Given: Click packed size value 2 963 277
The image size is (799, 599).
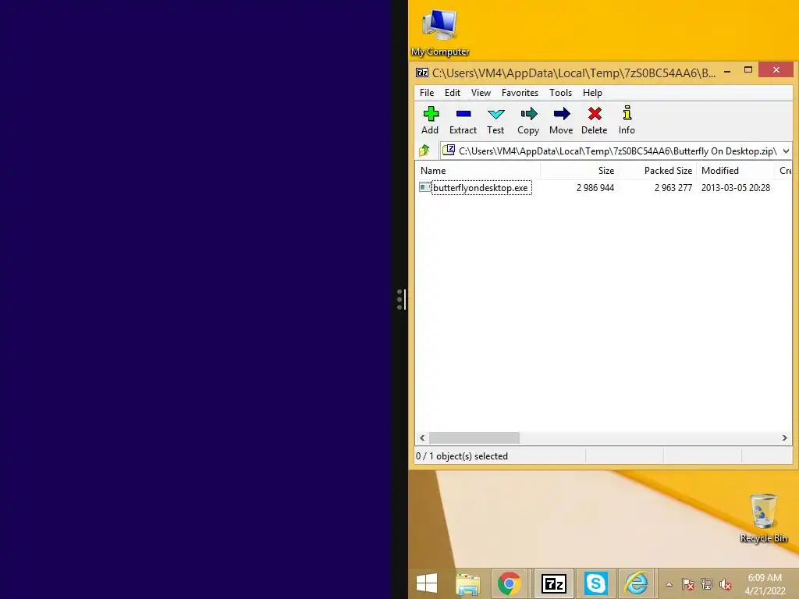Looking at the screenshot, I should coord(673,188).
